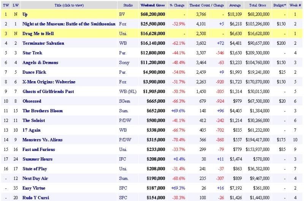The image size is (304, 201).
Task: Click the Summer Hours title
Action: pyautogui.click(x=37, y=159)
